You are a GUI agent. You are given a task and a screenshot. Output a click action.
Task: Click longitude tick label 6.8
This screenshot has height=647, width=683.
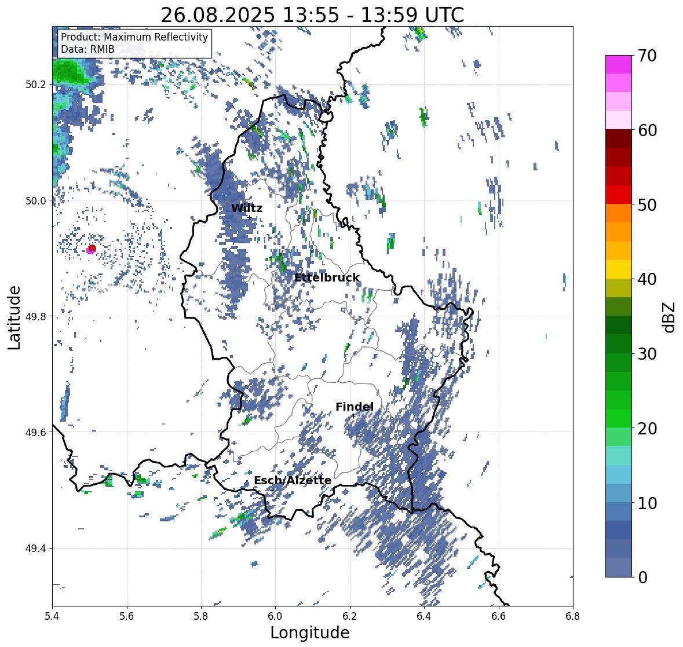coord(573,616)
